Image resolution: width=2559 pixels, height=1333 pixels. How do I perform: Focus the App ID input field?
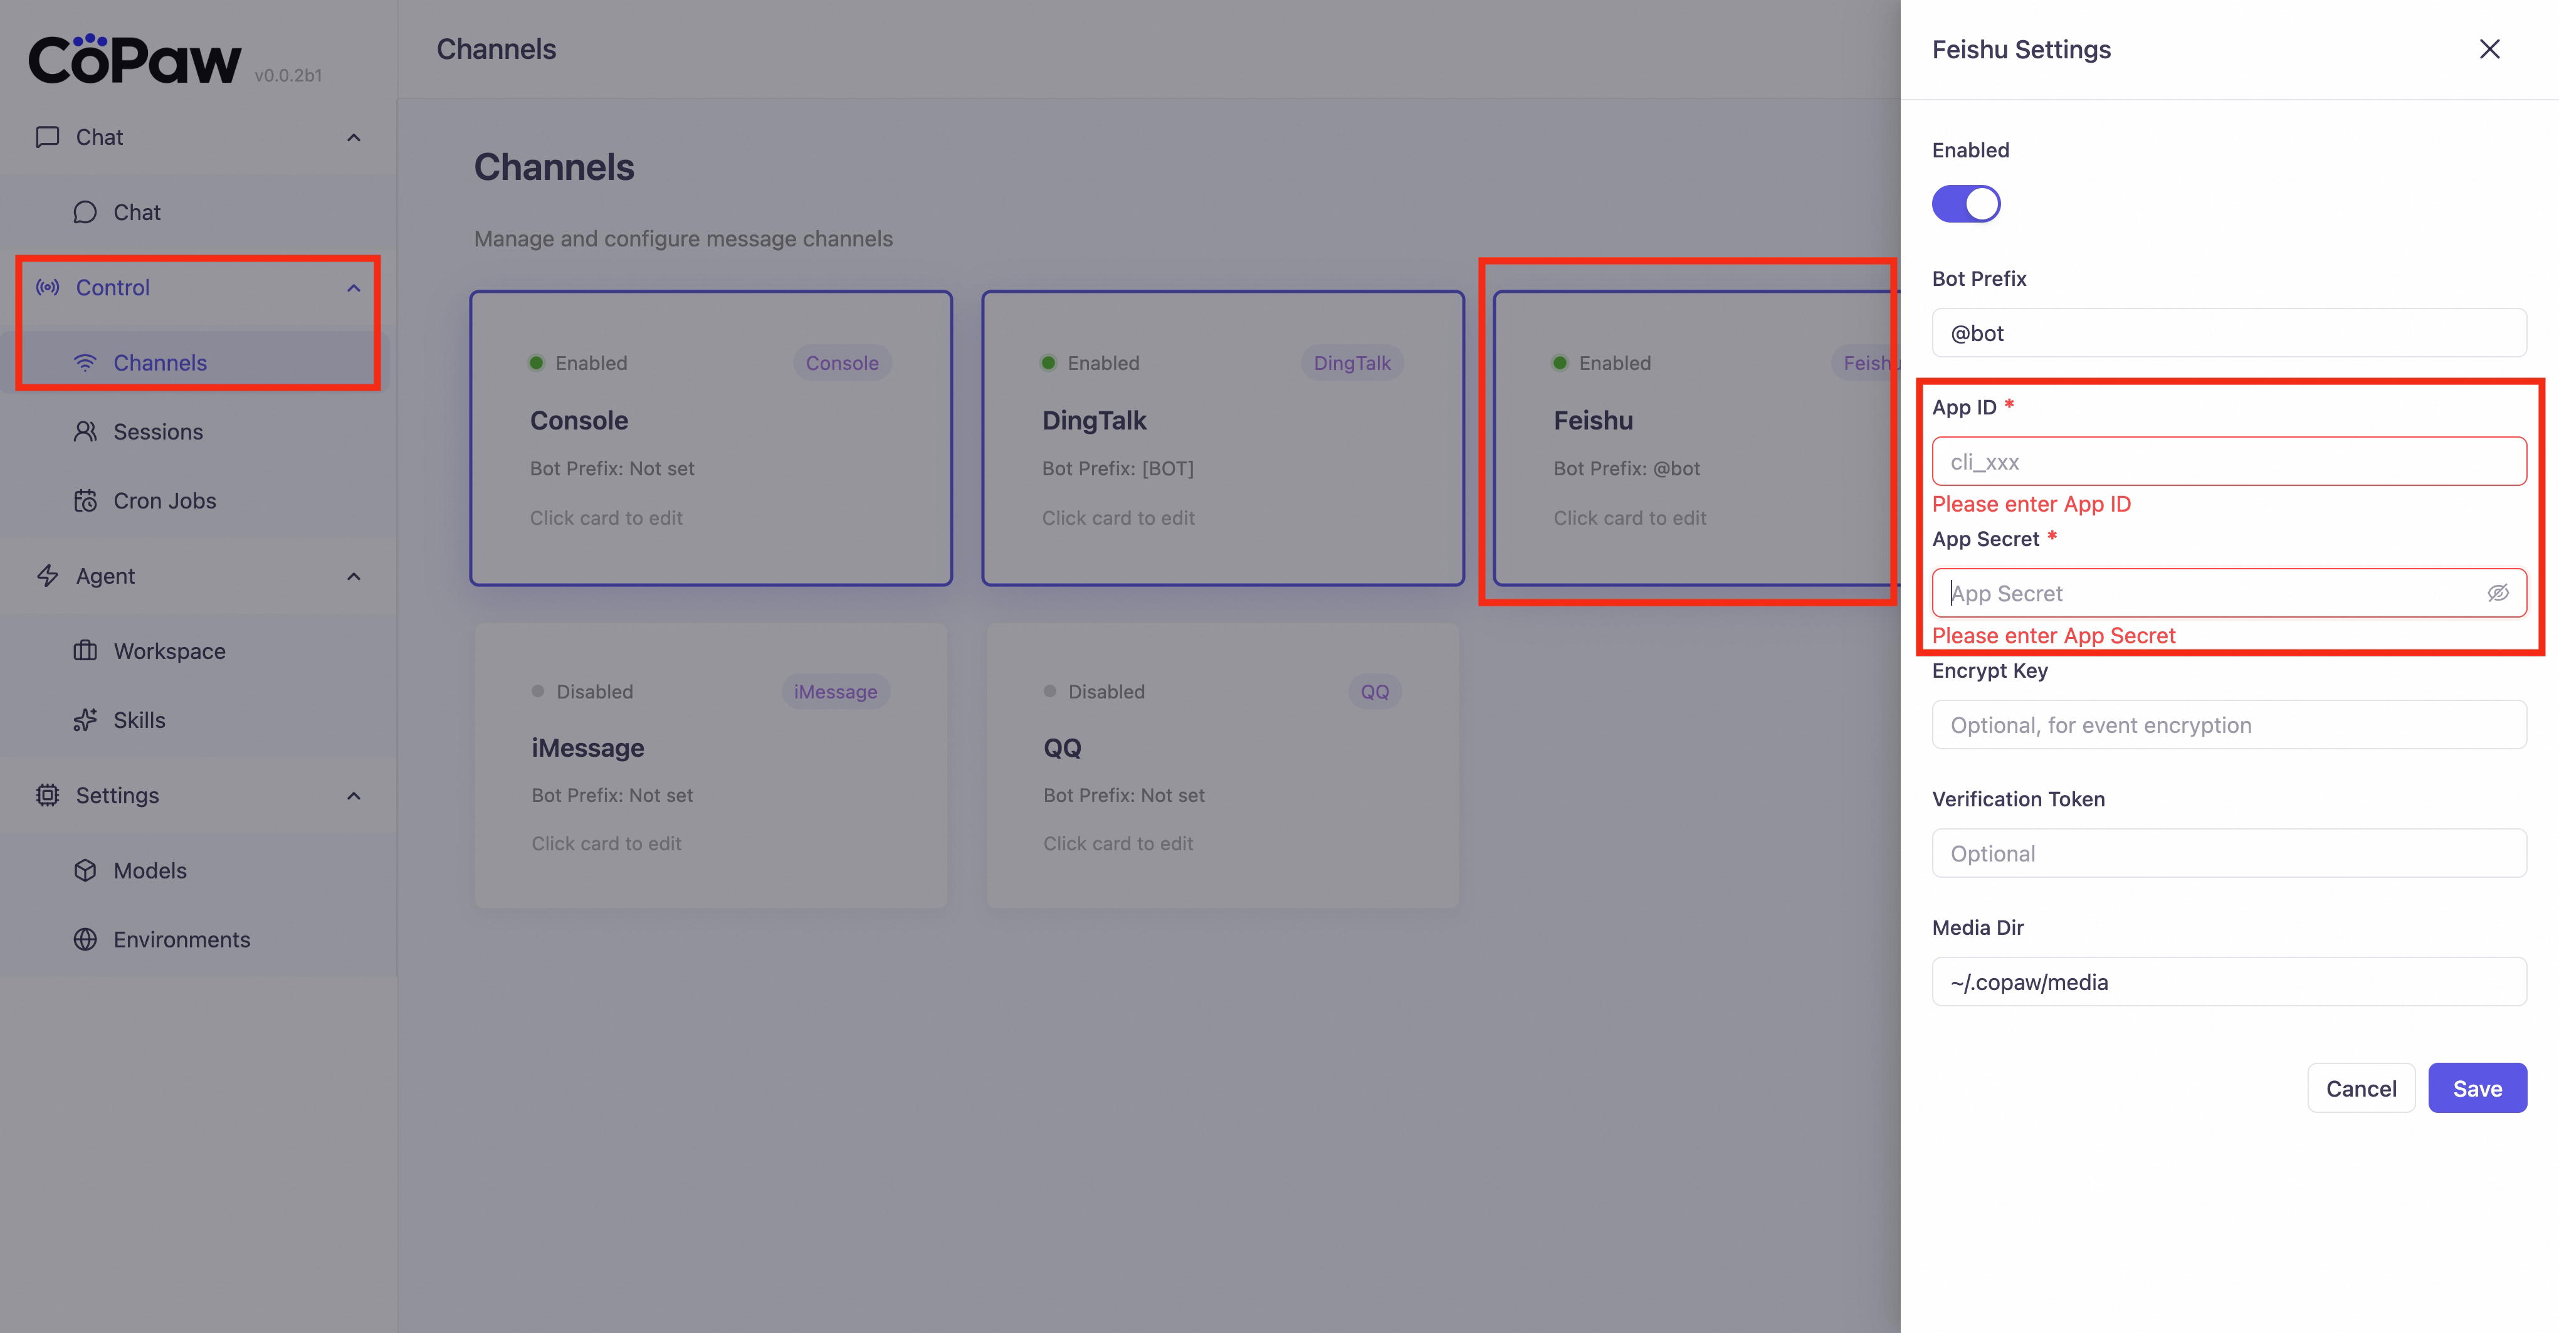pos(2228,462)
